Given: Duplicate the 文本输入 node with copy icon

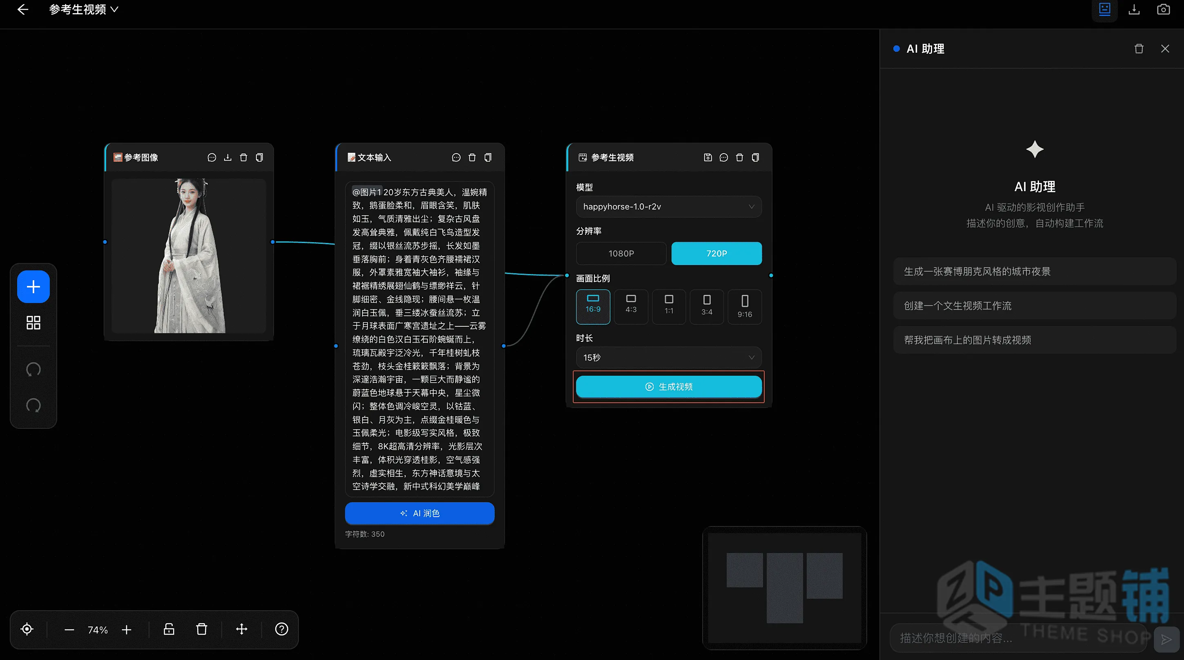Looking at the screenshot, I should click(x=487, y=158).
